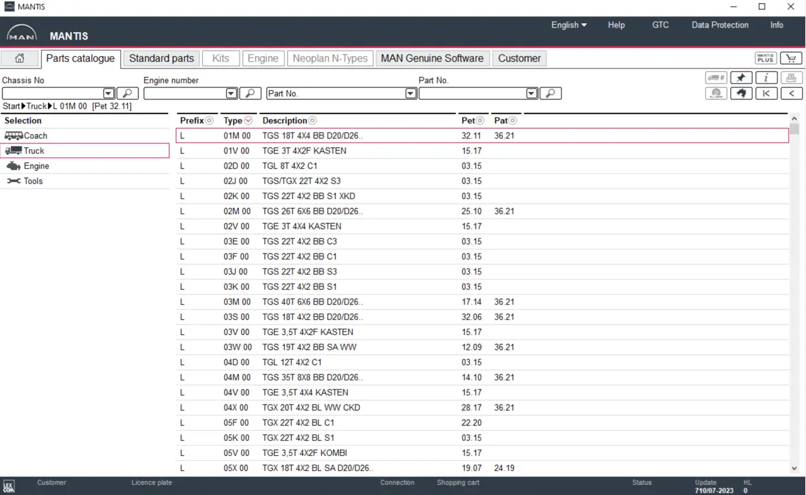
Task: Click the back arrow (<) icon
Action: click(792, 93)
